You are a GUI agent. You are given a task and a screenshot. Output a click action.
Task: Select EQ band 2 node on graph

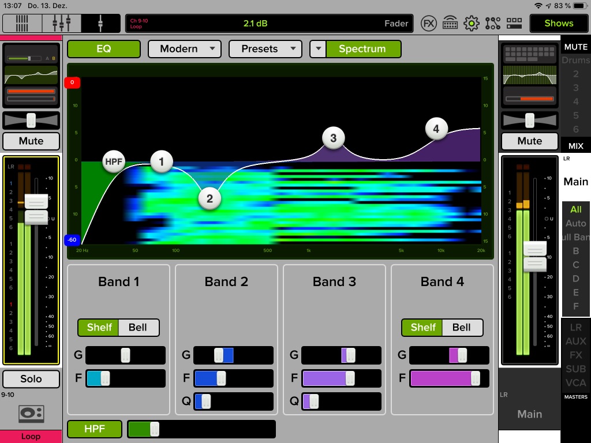pyautogui.click(x=210, y=198)
